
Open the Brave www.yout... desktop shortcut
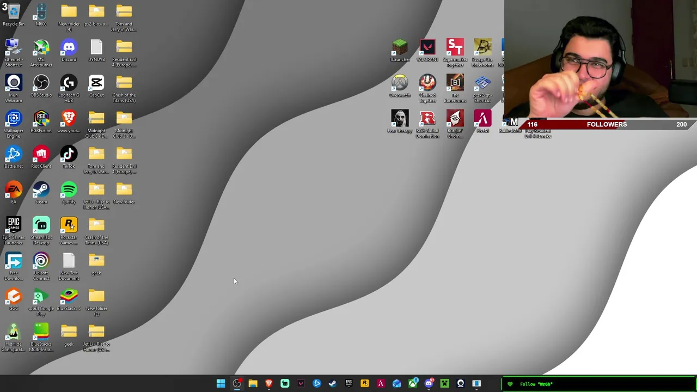click(69, 121)
